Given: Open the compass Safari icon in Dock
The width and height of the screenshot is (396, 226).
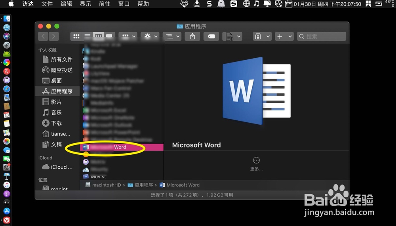Looking at the screenshot, I should pos(7,89).
